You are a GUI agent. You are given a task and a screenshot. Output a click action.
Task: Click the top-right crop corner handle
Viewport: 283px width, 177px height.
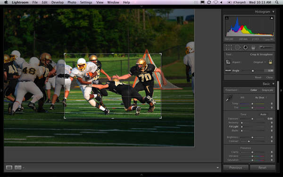coord(160,54)
